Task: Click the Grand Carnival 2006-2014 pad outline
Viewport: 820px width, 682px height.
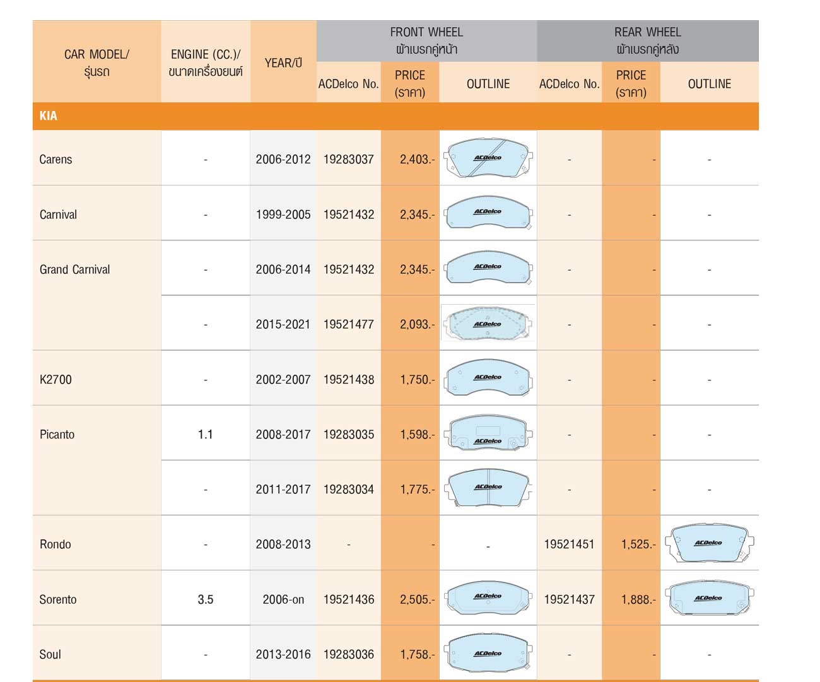Action: (x=488, y=268)
